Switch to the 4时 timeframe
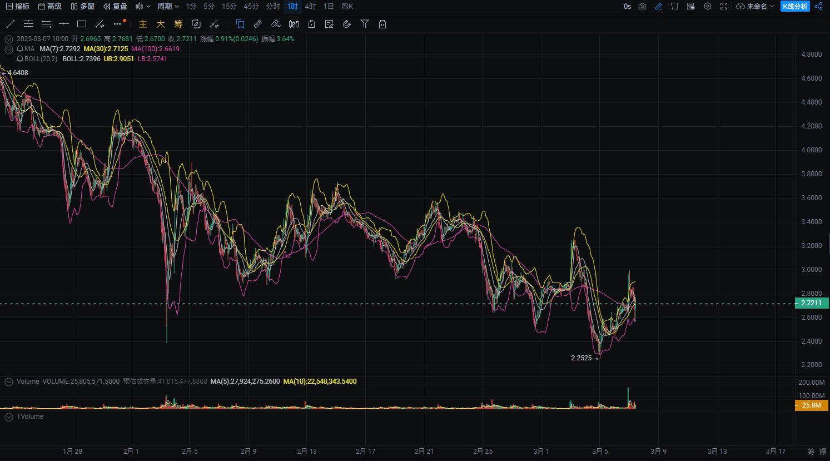Screen dimensions: 830x461 pyautogui.click(x=310, y=6)
